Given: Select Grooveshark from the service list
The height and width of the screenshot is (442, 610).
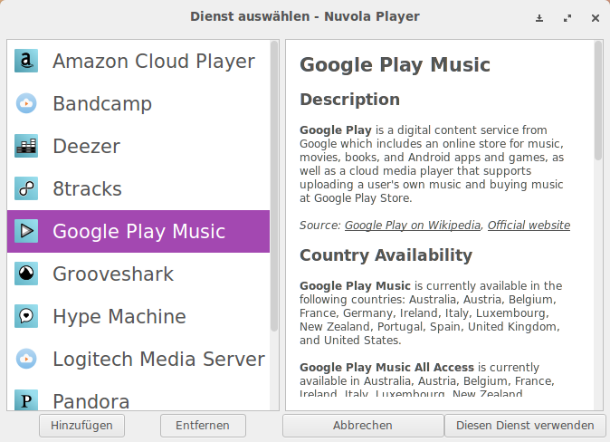Looking at the screenshot, I should tap(112, 274).
